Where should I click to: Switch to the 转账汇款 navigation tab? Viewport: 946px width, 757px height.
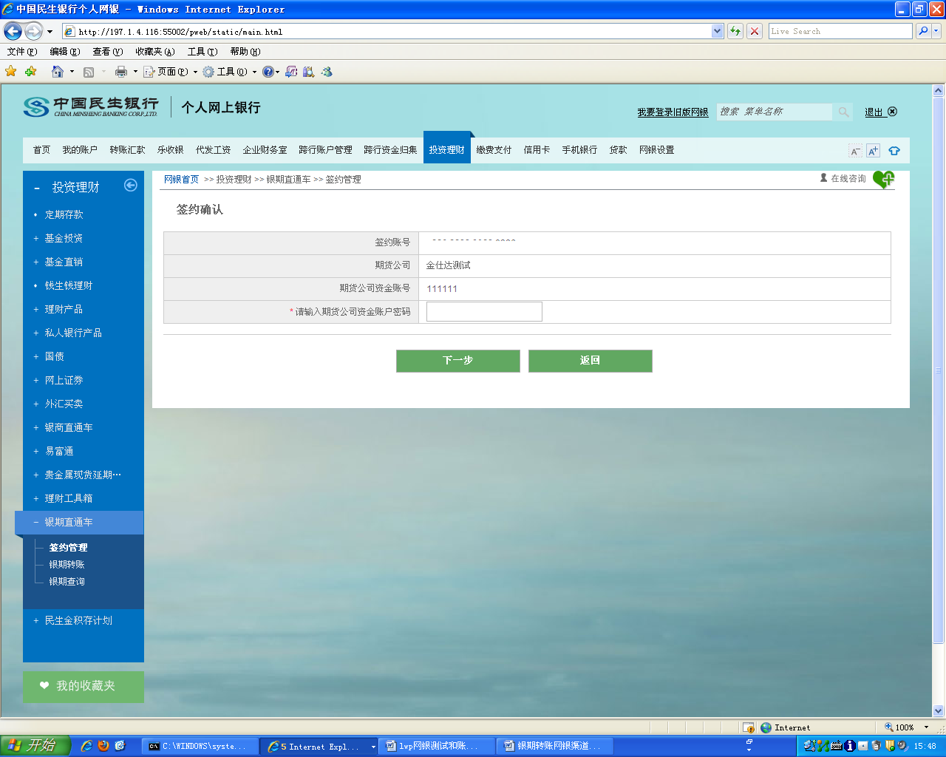click(x=127, y=150)
